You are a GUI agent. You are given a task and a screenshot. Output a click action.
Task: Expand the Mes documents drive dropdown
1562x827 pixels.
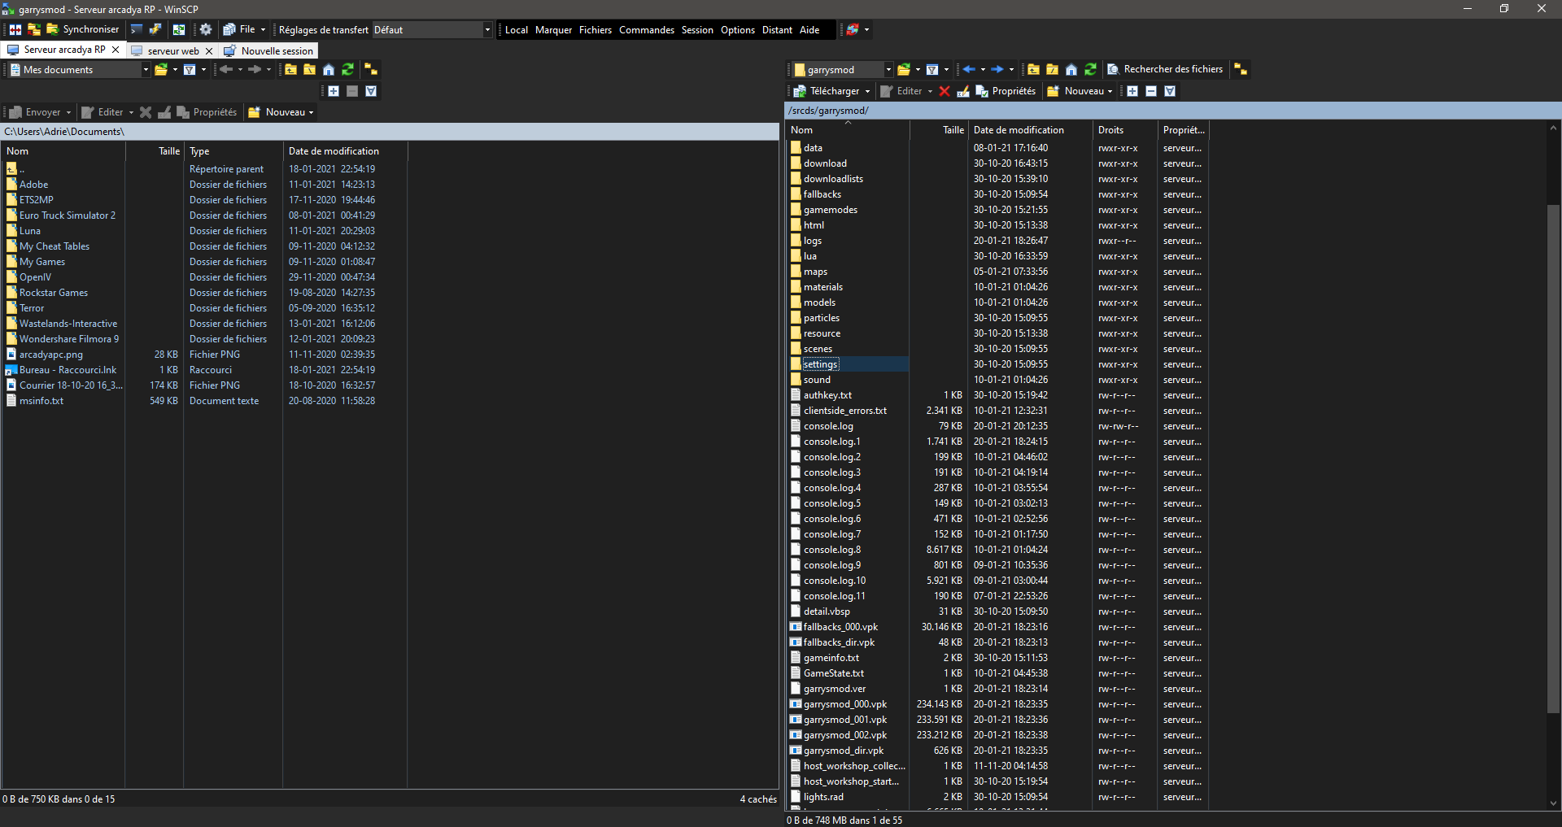(146, 70)
